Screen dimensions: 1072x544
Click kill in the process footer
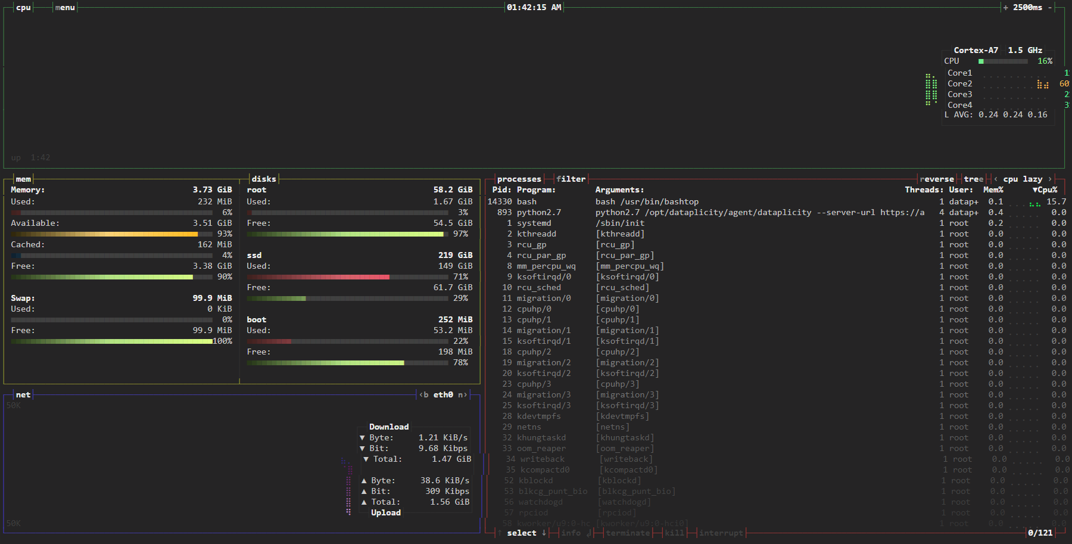[674, 533]
